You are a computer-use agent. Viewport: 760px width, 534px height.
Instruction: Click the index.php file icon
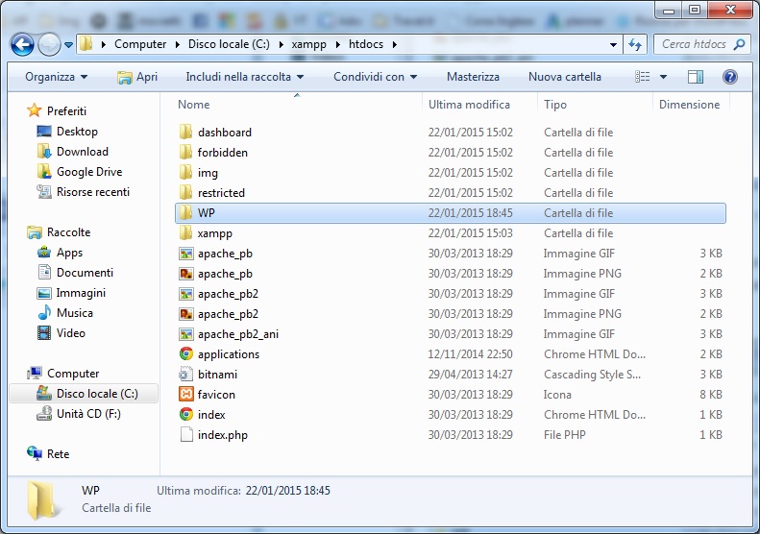coord(186,435)
